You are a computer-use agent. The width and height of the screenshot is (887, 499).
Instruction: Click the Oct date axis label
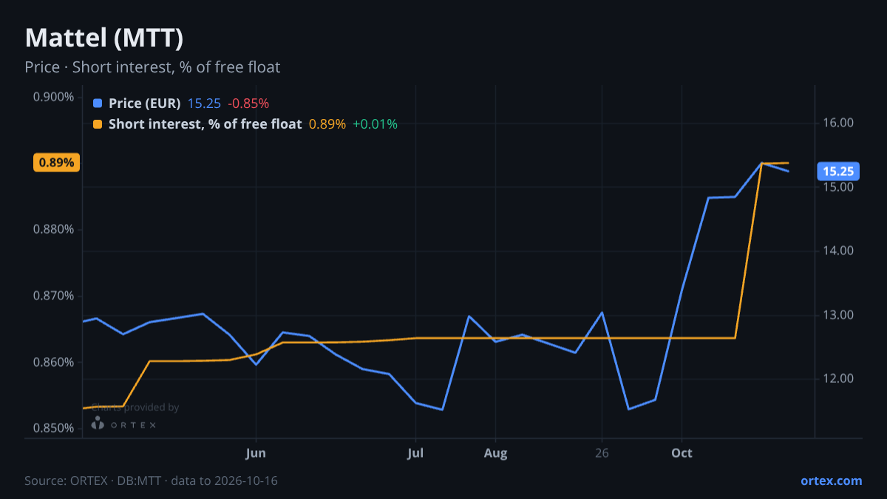(682, 453)
